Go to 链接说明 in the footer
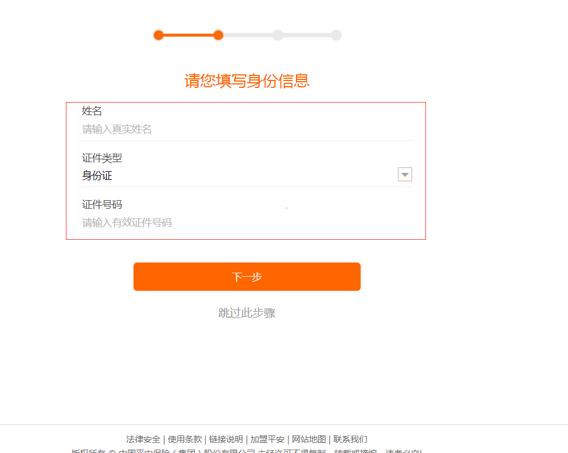 [226, 439]
